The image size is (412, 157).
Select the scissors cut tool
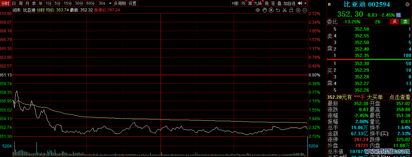(x=284, y=11)
